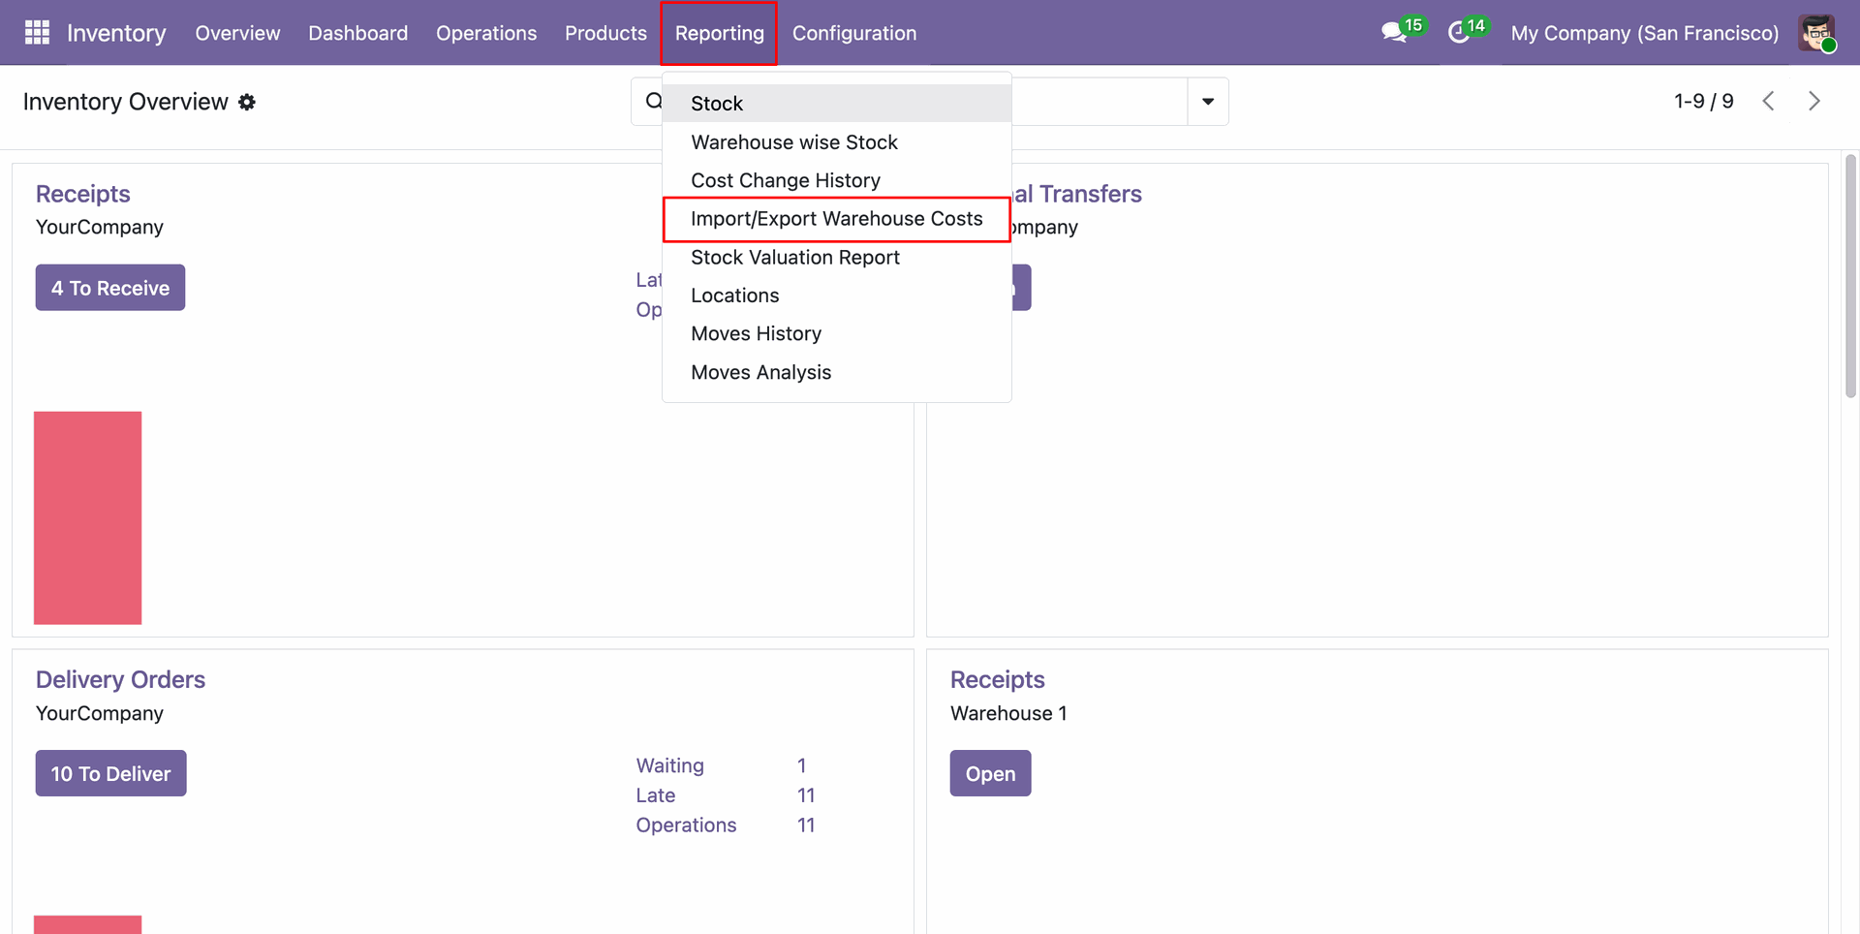Select Locations in Reporting dropdown
The image size is (1860, 934).
(x=837, y=296)
